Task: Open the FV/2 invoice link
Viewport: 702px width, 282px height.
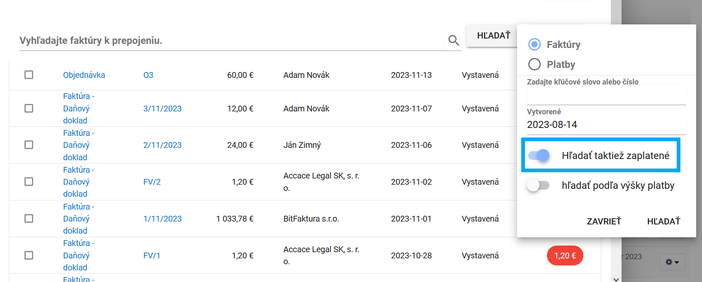Action: [x=152, y=182]
